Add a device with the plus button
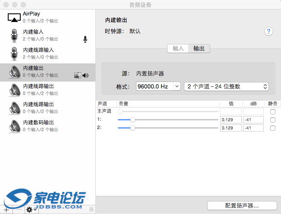This screenshot has width=281, height=214. click(x=6, y=210)
